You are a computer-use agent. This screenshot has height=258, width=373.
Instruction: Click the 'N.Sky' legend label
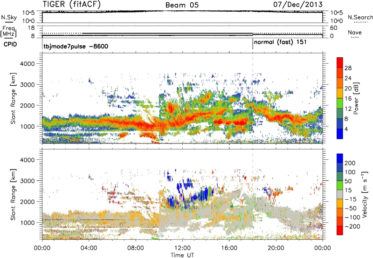[x=9, y=18]
